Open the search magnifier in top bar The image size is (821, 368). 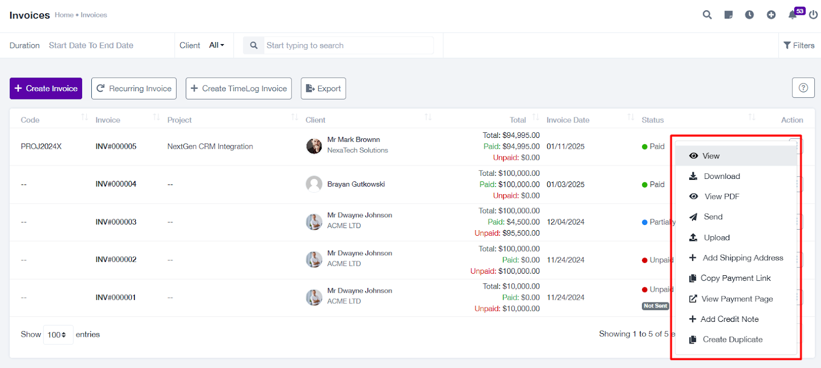click(707, 15)
